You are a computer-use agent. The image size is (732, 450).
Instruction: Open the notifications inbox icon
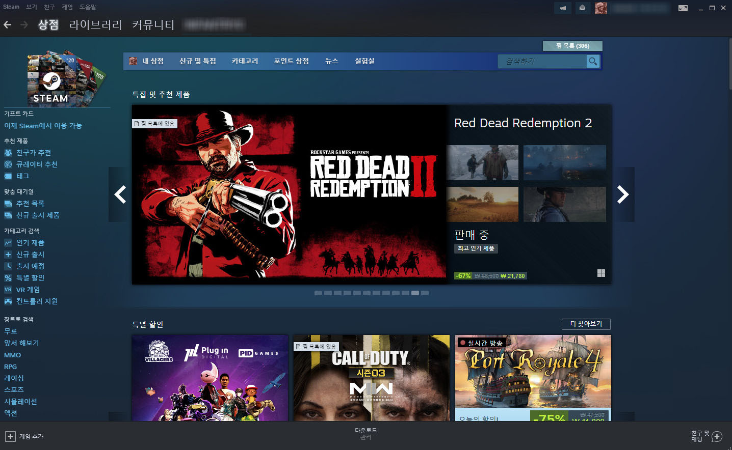coord(582,8)
